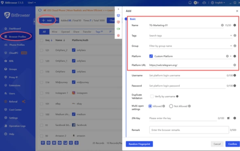Open Phone Profiles in the sidebar
Screen dimensions: 240x151
(x=15, y=45)
